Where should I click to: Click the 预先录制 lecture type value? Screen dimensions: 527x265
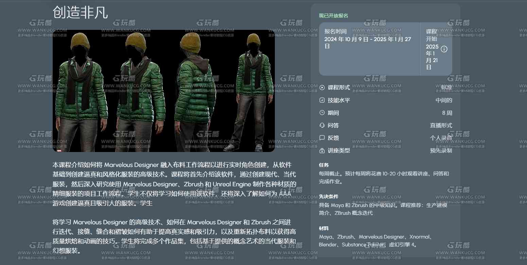click(441, 150)
